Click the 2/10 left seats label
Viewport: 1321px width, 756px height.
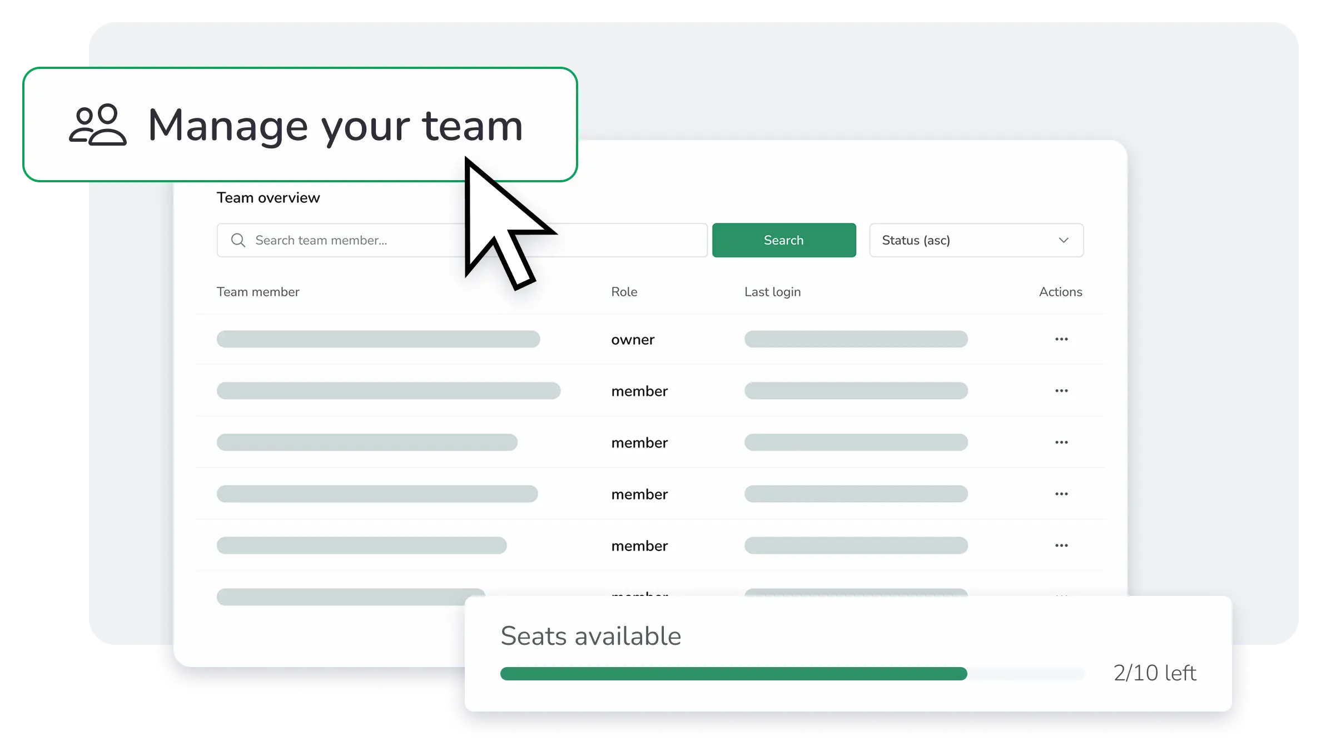(1154, 673)
